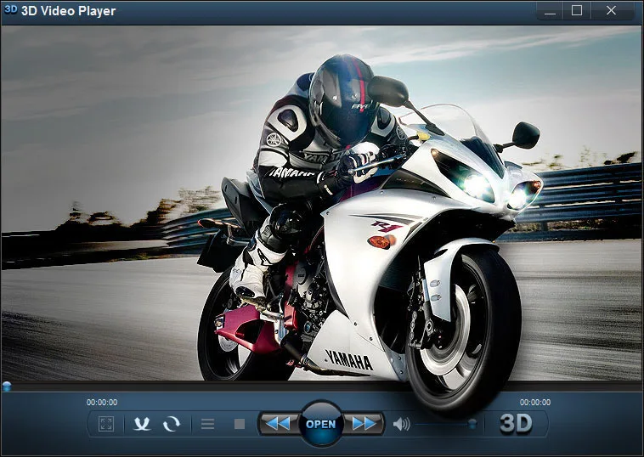The height and width of the screenshot is (457, 644).
Task: Toggle 3D mode with the 3D button
Action: pyautogui.click(x=516, y=424)
